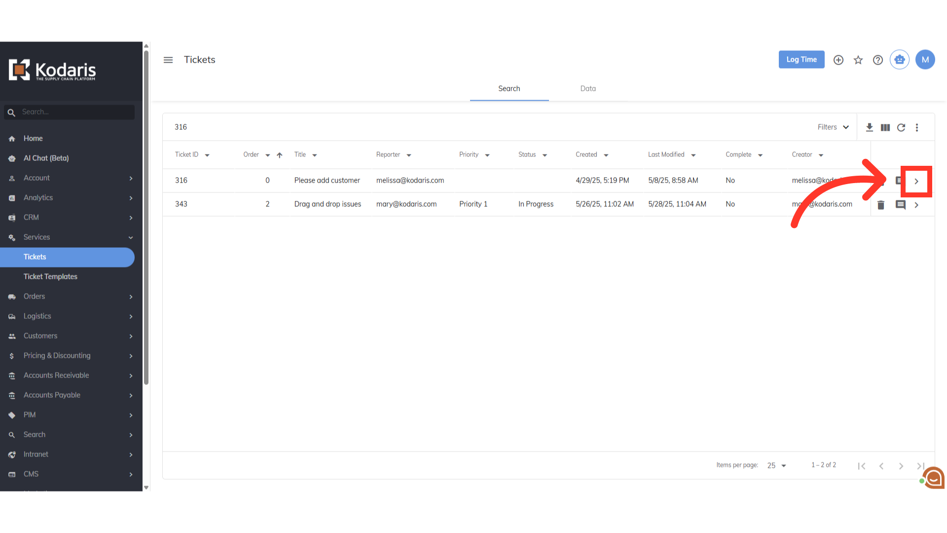Open the table's three-dot more menu
Screen dimensions: 947x533
(917, 127)
